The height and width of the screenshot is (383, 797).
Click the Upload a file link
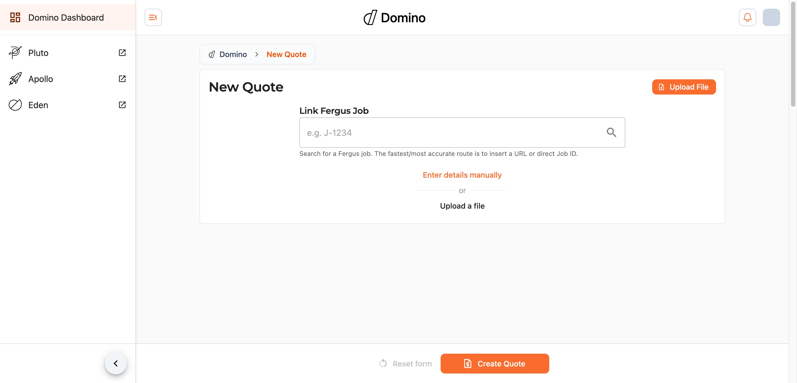coord(462,206)
